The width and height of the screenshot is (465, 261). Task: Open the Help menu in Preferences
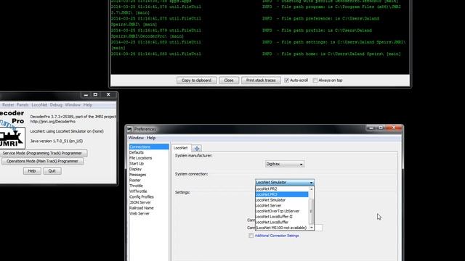(x=151, y=138)
